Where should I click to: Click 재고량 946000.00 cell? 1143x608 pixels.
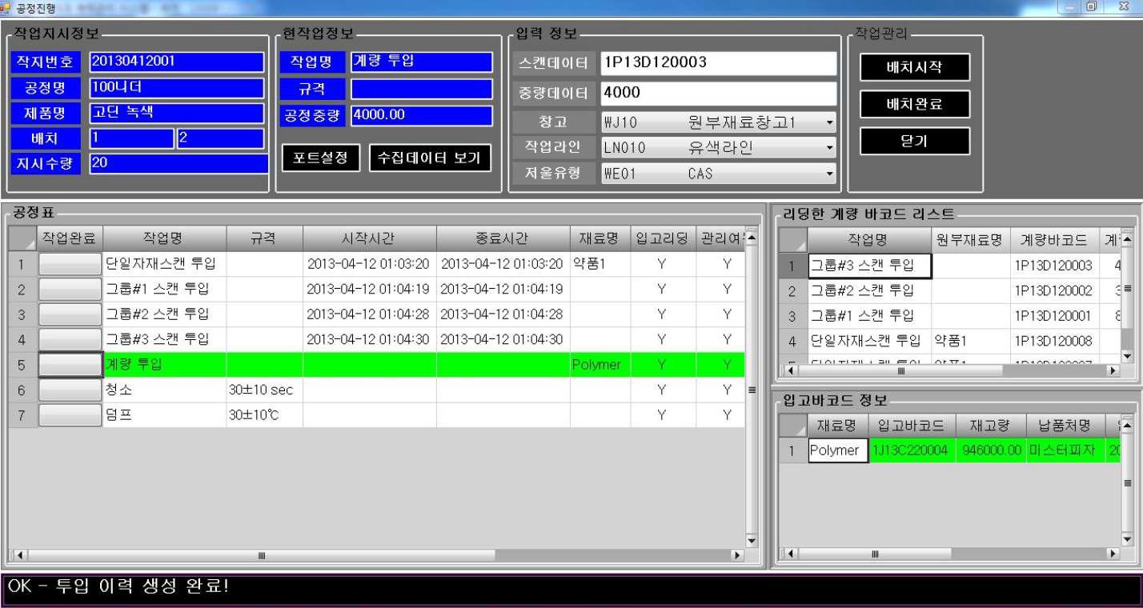[991, 450]
